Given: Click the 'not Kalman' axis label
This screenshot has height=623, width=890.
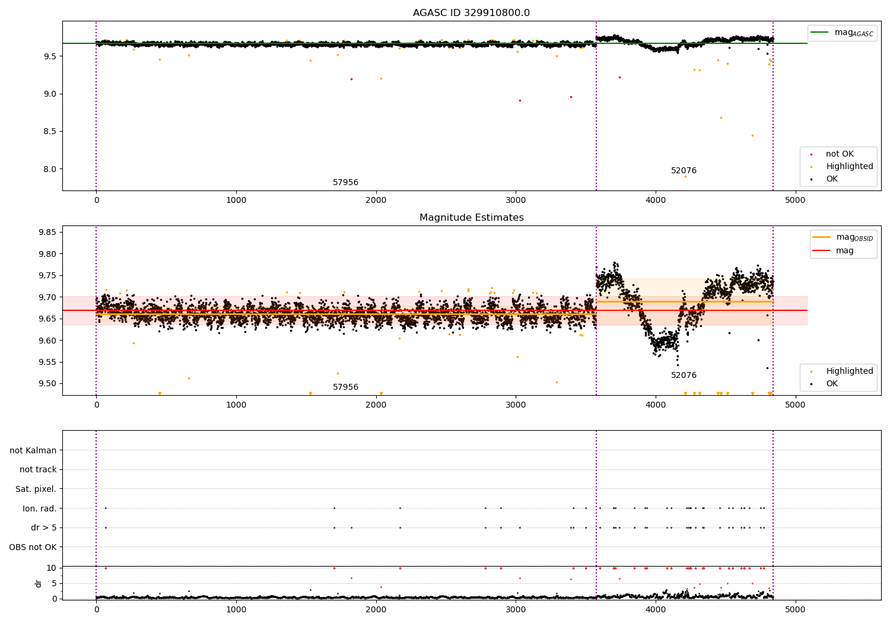Looking at the screenshot, I should click(x=33, y=450).
